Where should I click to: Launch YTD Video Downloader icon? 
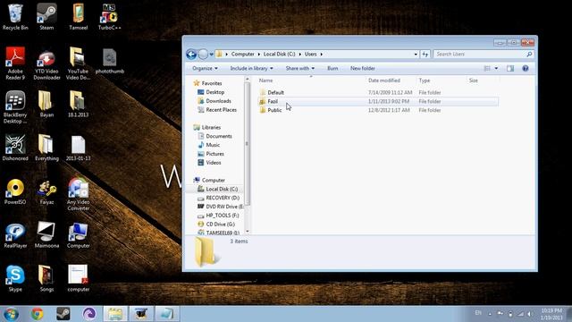click(x=46, y=64)
